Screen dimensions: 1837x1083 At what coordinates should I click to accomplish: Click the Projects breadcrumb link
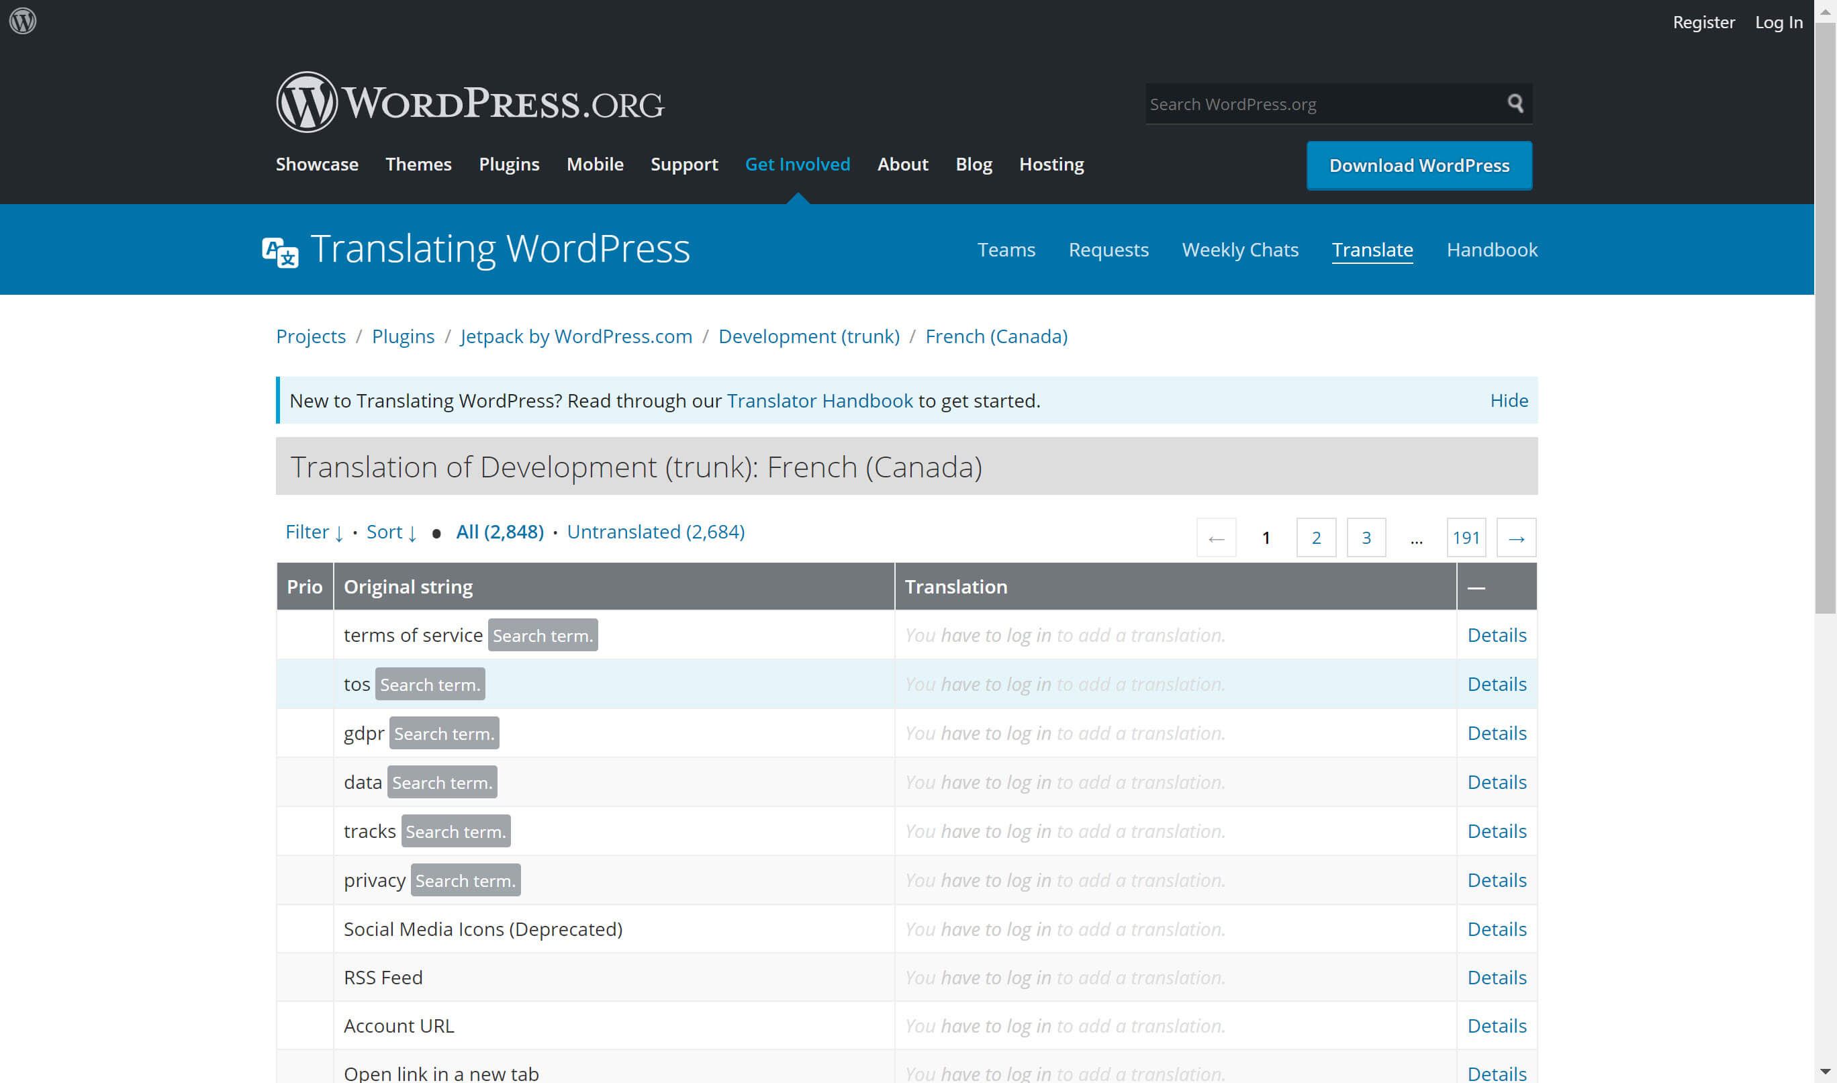click(x=311, y=336)
